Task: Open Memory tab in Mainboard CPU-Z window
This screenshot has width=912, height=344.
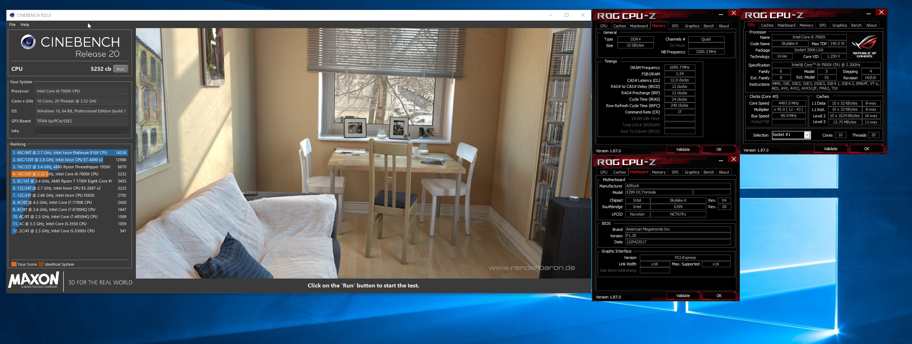Action: click(658, 172)
